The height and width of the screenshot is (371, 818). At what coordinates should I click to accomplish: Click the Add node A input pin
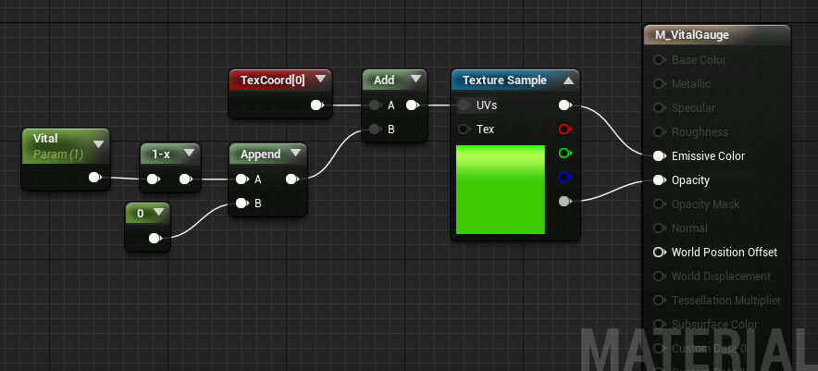pos(375,105)
